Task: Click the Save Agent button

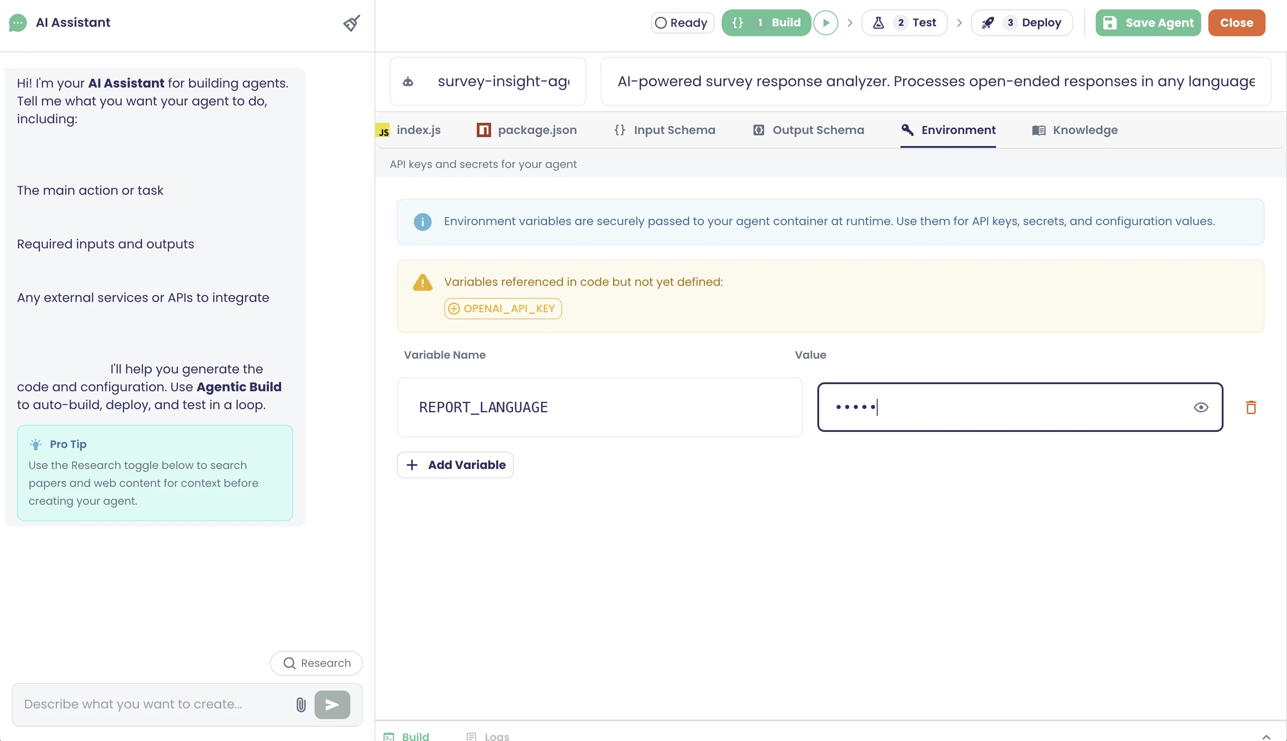Action: [x=1148, y=23]
